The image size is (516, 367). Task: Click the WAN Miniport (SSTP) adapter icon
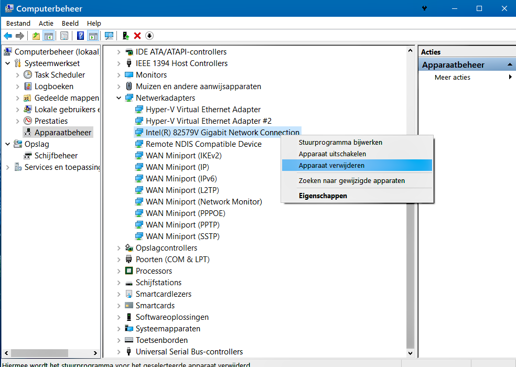139,236
